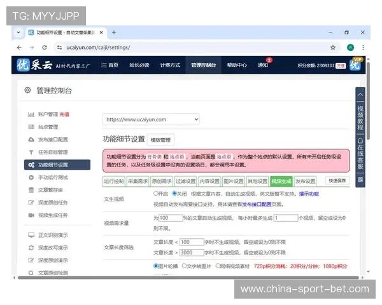
Task: Open 视频教程 side panel button
Action: (360, 118)
